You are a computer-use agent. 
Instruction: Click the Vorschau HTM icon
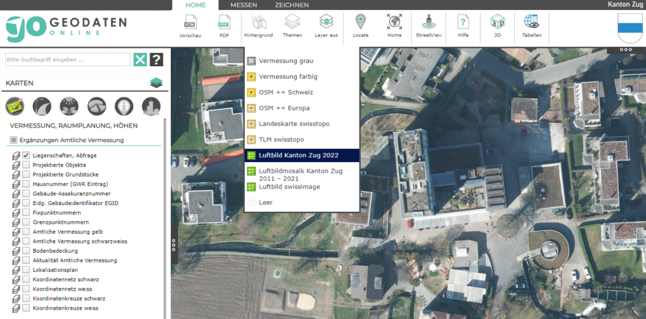[190, 23]
